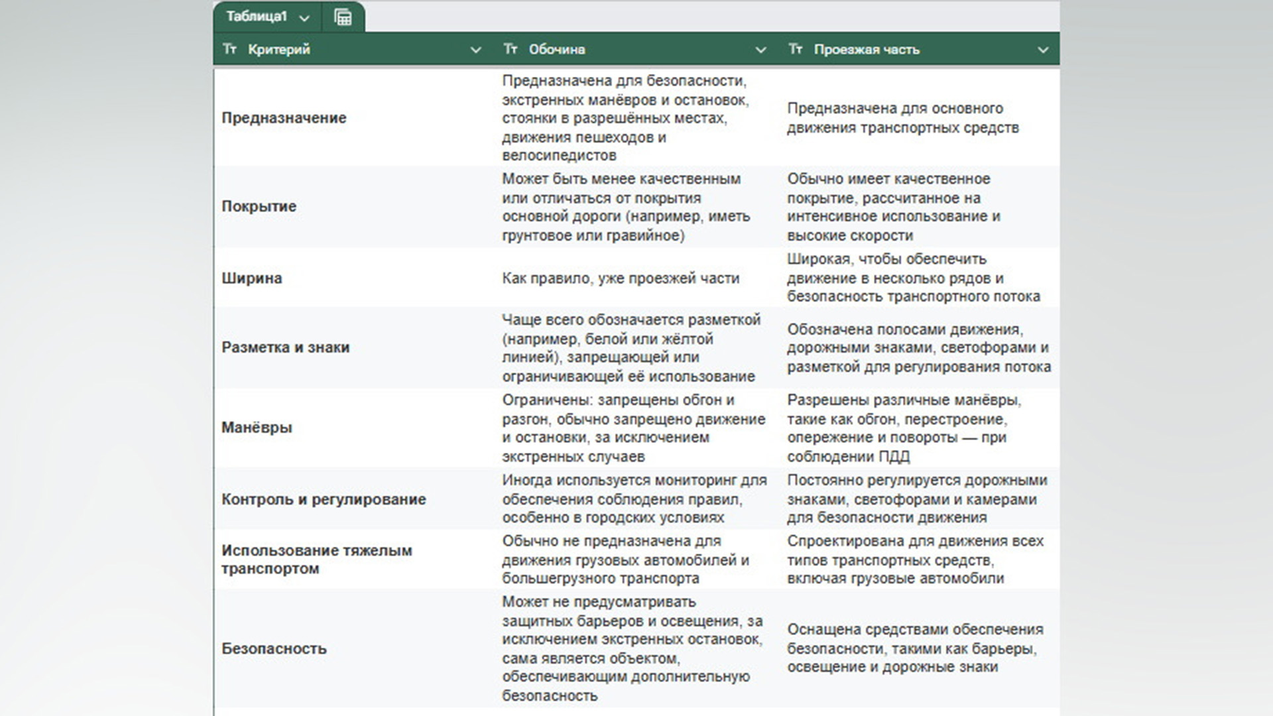Select the Обочина column header label
This screenshot has height=716, width=1273.
(x=556, y=50)
